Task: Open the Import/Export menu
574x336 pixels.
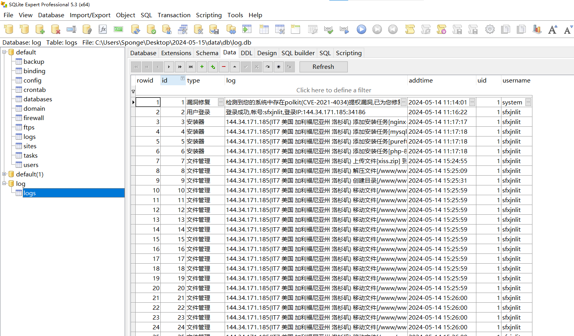Action: pos(90,15)
